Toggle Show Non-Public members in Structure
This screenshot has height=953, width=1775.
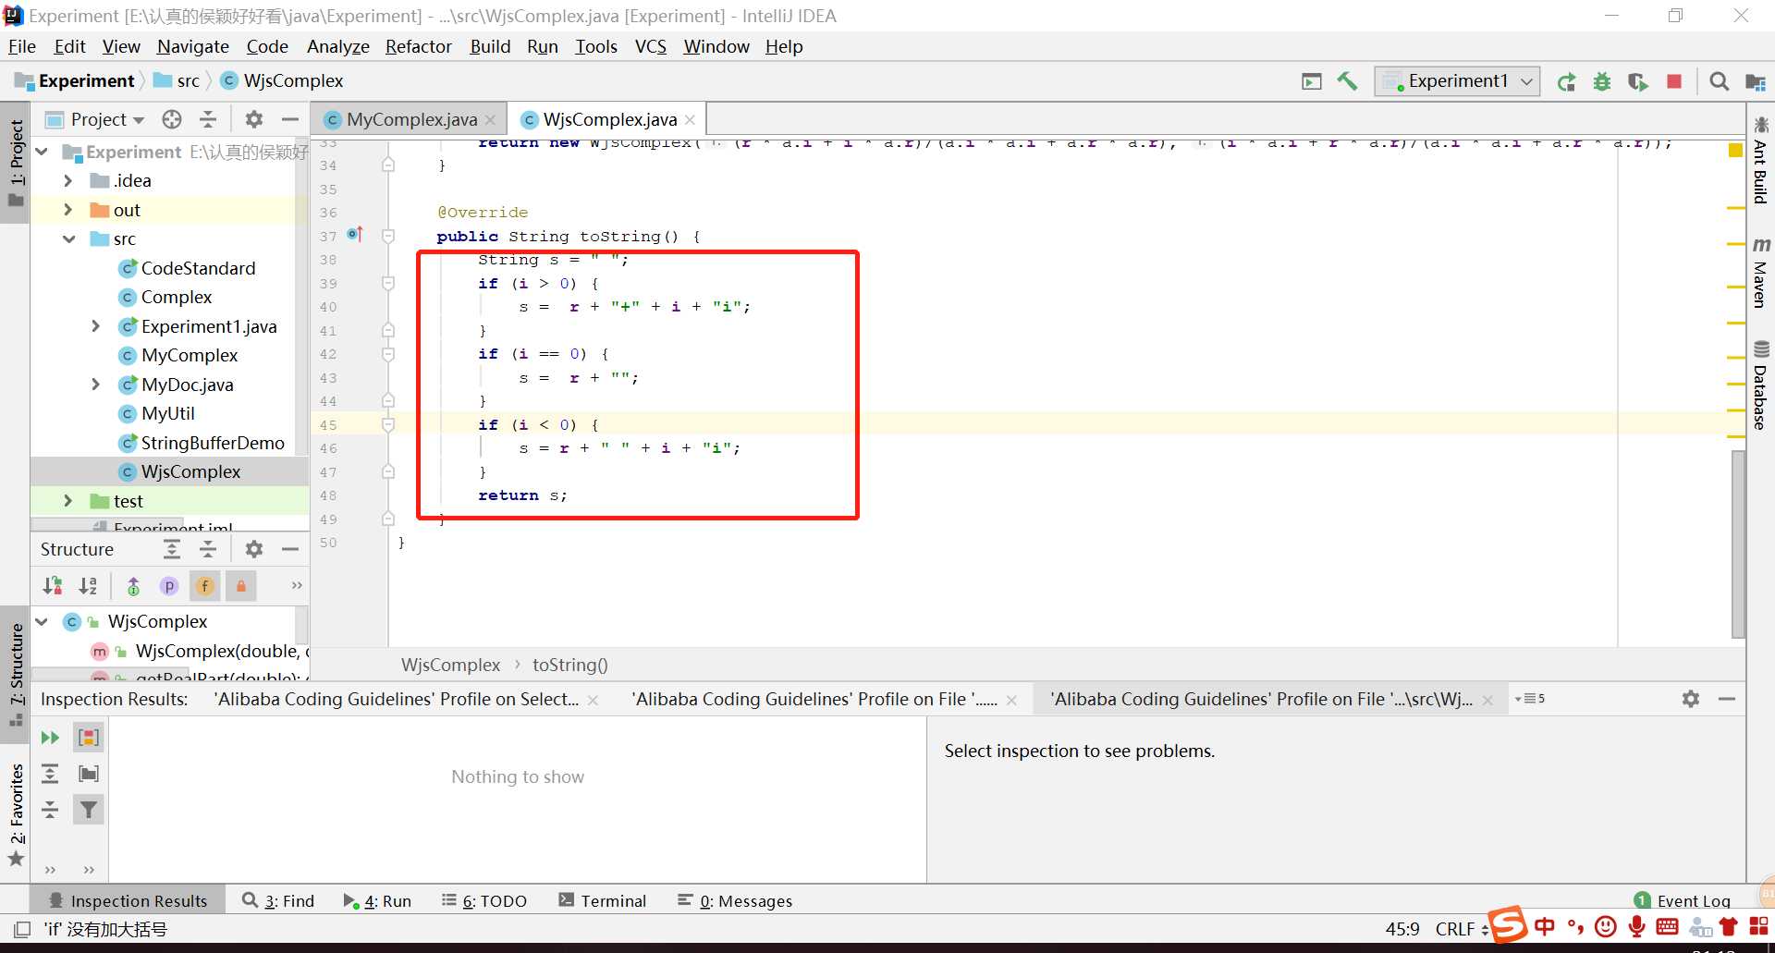click(241, 585)
